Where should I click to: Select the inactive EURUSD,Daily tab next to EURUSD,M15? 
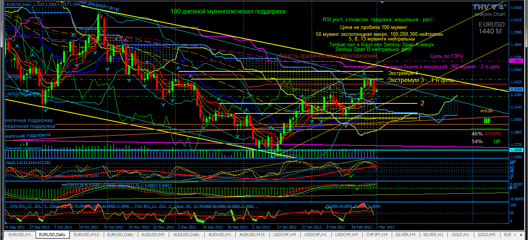click(x=120, y=235)
